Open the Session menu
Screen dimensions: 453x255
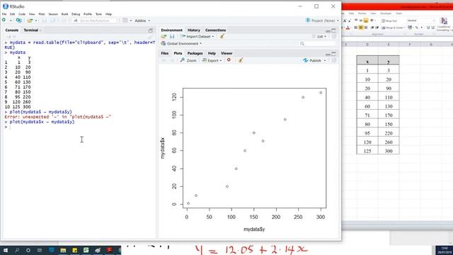[53, 14]
